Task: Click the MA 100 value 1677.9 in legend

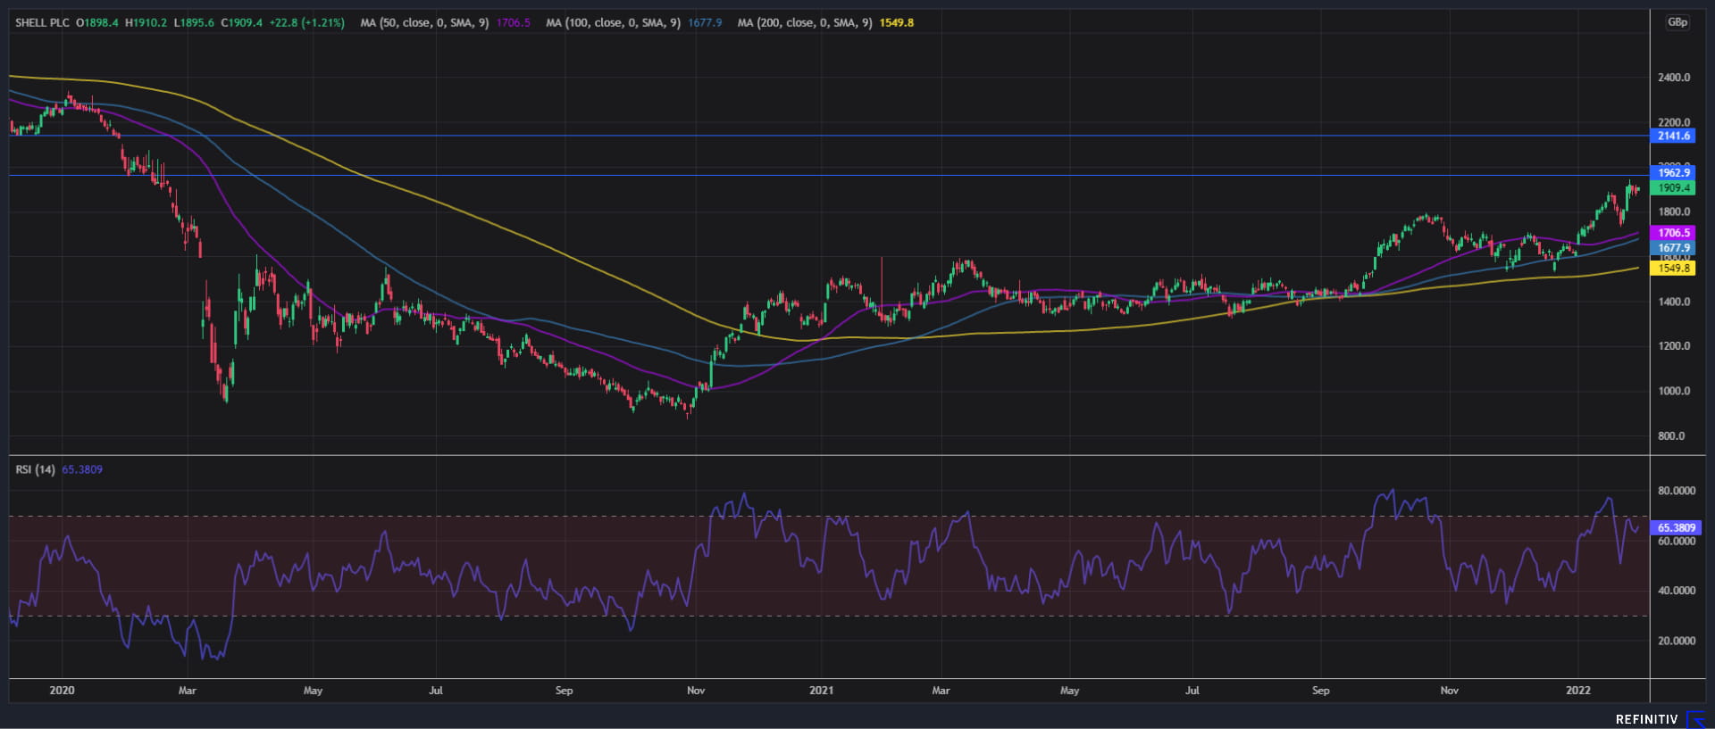Action: click(705, 22)
